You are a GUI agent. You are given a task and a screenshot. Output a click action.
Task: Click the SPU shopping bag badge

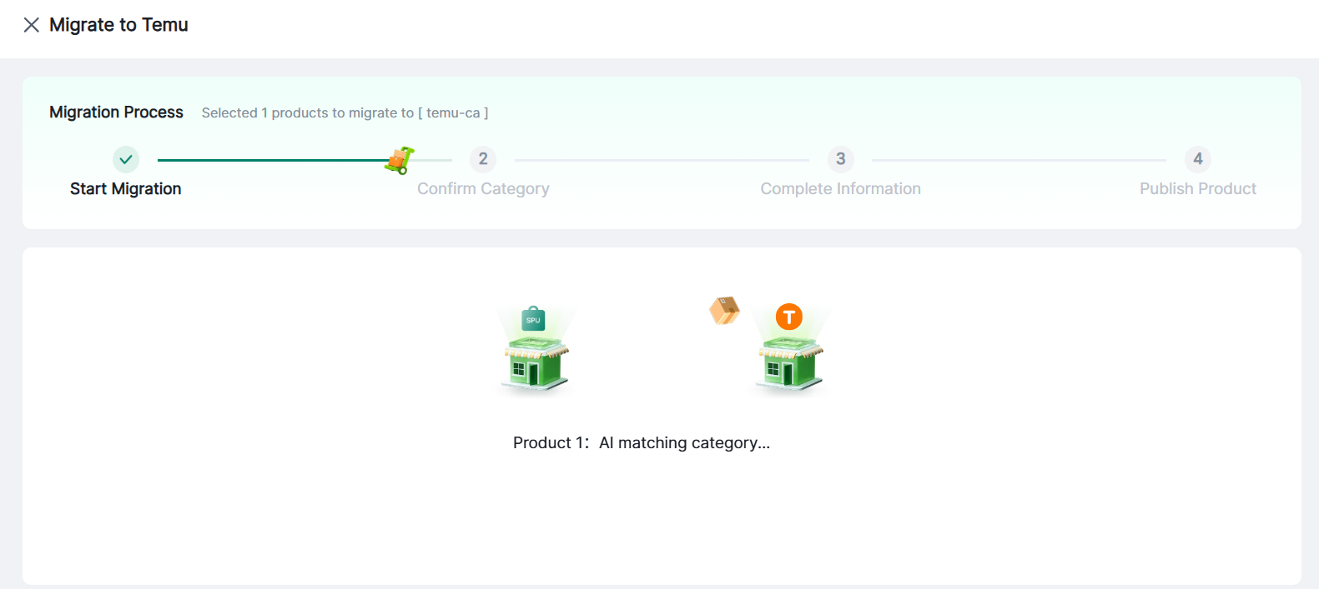click(533, 319)
